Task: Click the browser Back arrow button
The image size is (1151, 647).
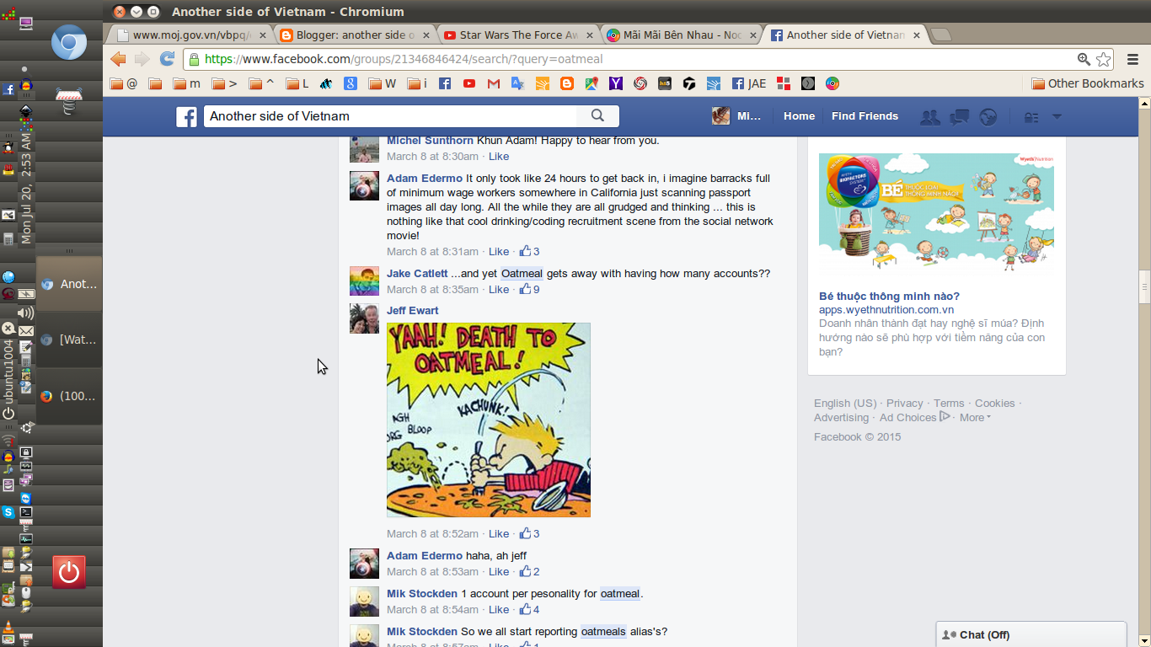Action: coord(118,59)
